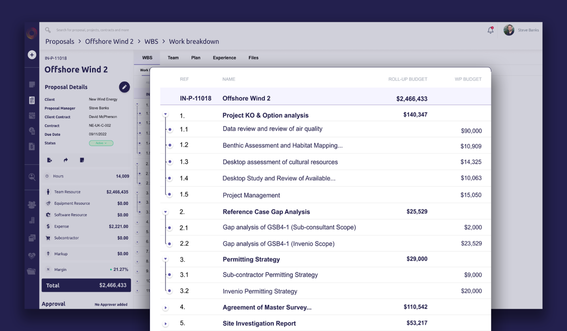Open the people group icon in sidebar
567x331 pixels.
click(x=32, y=205)
